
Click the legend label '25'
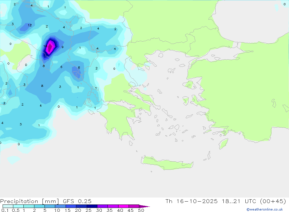pyautogui.click(x=88, y=210)
